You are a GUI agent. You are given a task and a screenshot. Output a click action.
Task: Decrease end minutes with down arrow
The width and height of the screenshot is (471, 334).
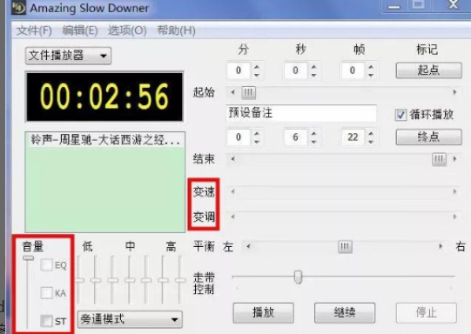click(x=257, y=142)
